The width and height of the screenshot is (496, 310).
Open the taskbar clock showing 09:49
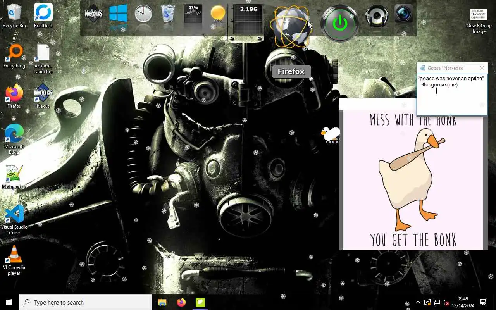click(x=463, y=302)
